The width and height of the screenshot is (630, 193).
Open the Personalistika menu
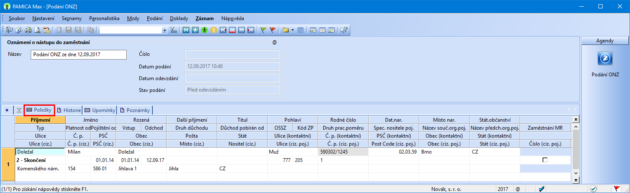(104, 18)
